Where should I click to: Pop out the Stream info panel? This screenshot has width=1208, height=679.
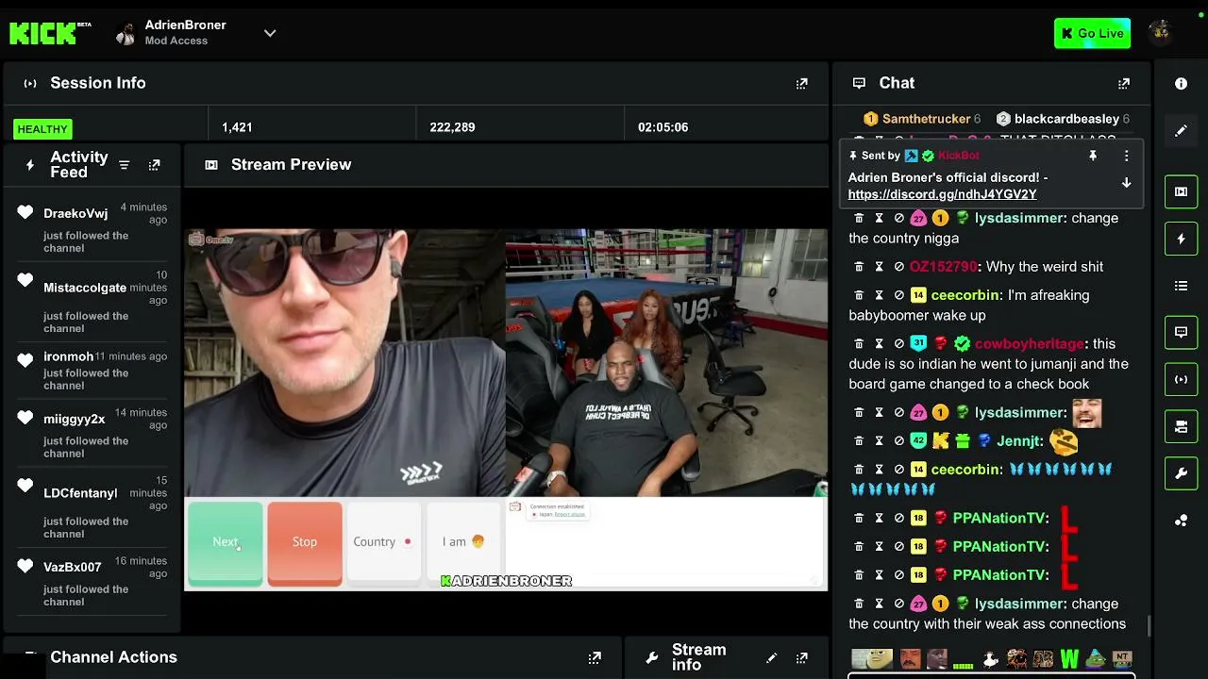(x=801, y=657)
